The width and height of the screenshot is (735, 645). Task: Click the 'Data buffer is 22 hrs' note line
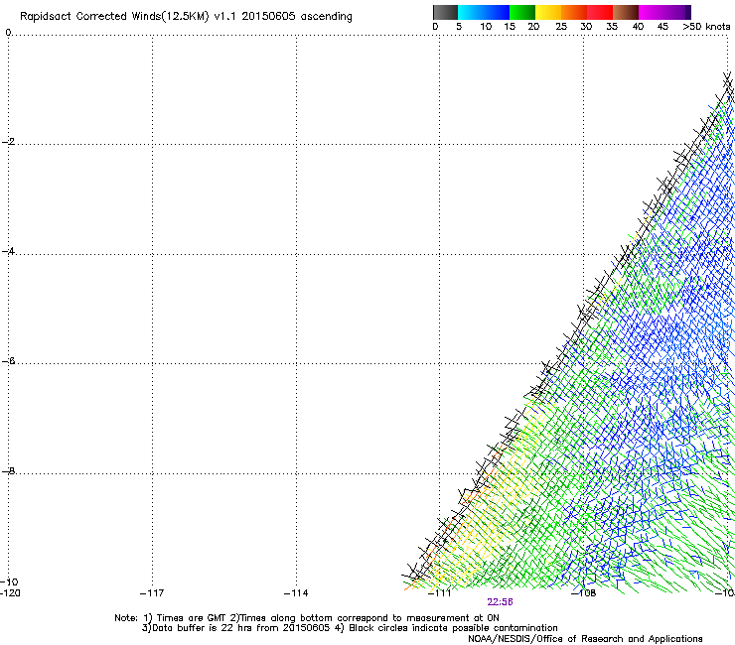350,628
